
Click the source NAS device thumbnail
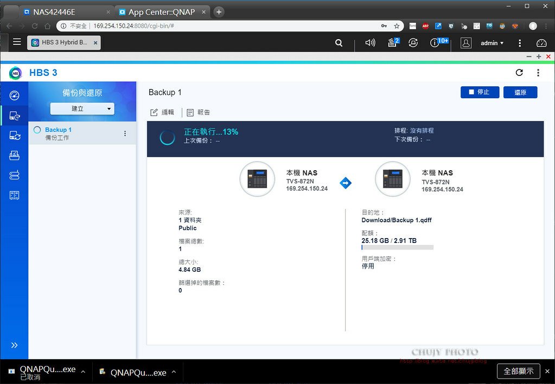257,179
